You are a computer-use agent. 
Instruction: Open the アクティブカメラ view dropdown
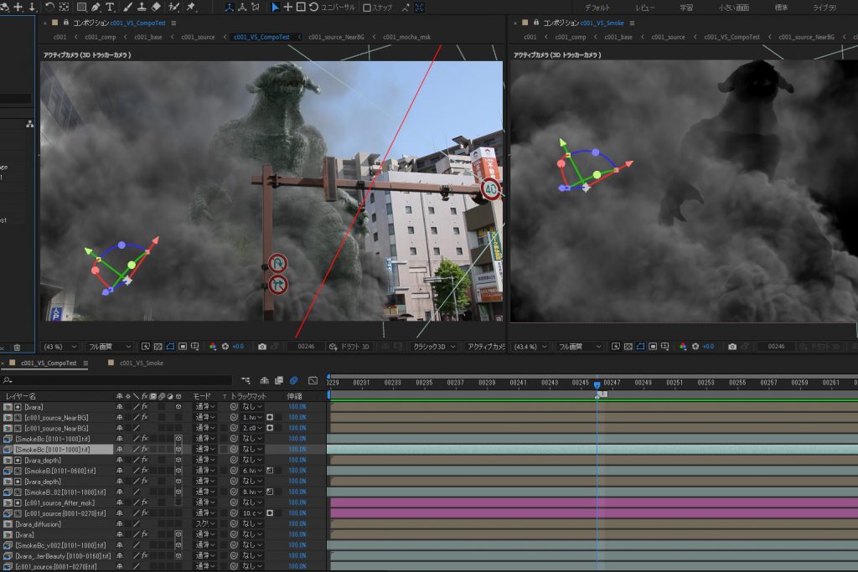pos(485,347)
